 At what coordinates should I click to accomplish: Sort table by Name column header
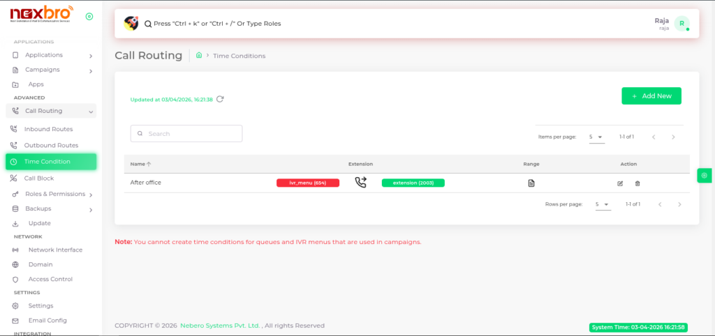138,164
